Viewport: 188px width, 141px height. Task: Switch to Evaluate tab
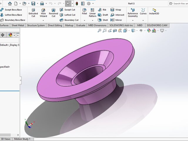[81, 25]
